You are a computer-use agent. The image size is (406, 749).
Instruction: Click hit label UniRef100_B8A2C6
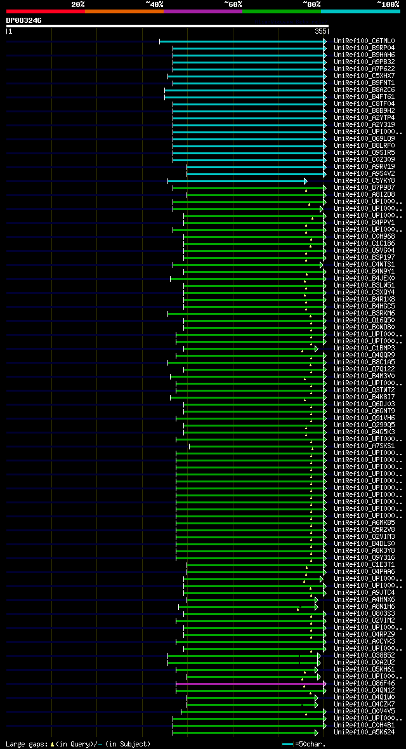(364, 89)
